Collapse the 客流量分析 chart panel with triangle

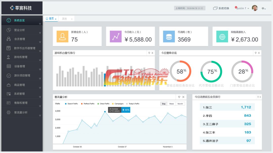[179, 97]
